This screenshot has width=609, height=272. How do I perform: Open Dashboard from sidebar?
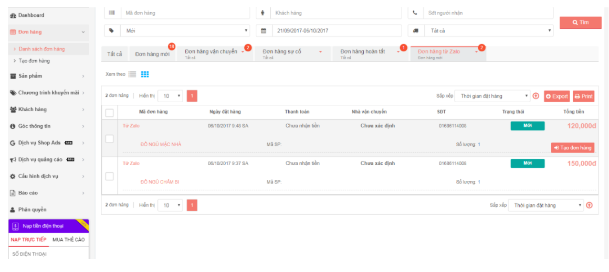click(31, 15)
